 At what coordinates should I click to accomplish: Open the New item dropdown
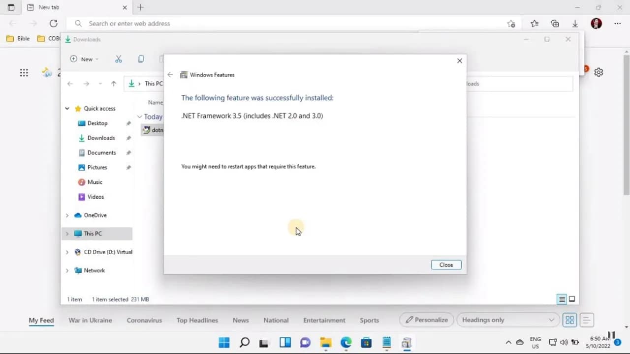pos(84,59)
